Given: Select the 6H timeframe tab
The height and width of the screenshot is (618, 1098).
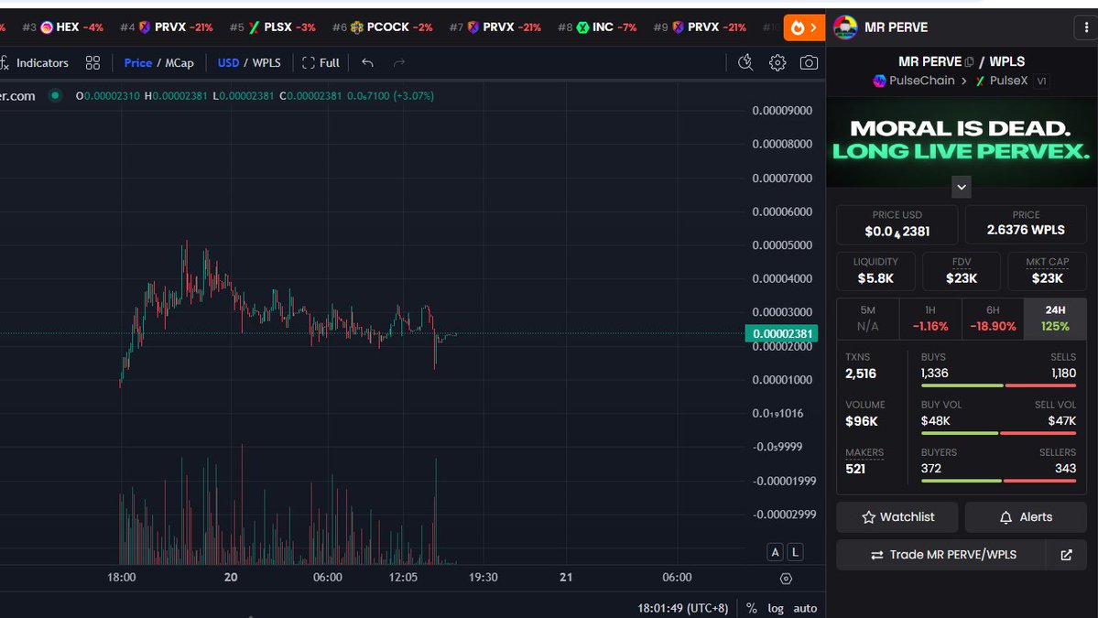Looking at the screenshot, I should pyautogui.click(x=993, y=319).
